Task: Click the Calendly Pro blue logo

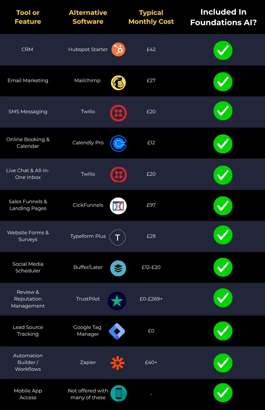Action: pos(118,144)
